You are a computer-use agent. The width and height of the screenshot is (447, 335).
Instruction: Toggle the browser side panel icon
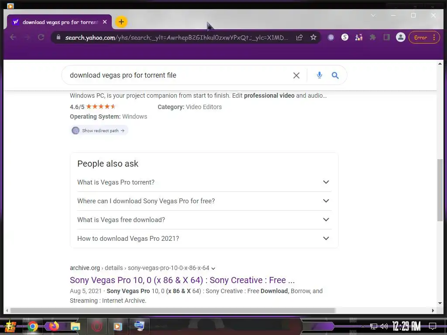click(387, 38)
